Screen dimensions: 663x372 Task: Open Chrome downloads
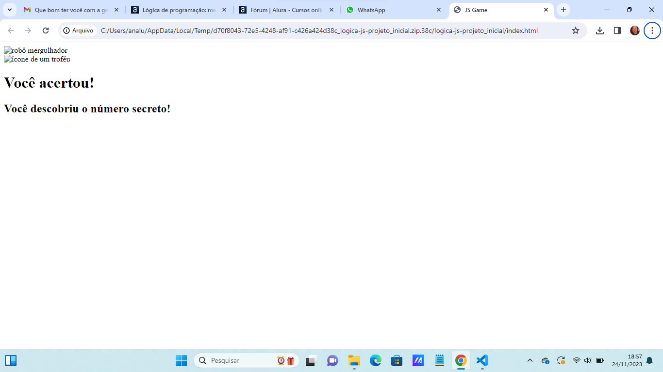click(600, 31)
